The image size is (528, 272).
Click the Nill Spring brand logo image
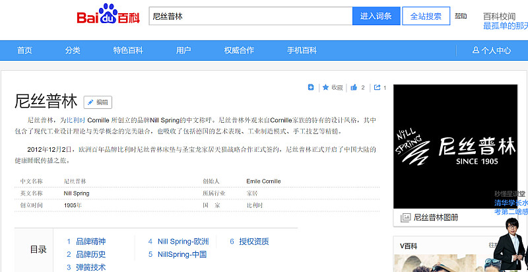click(x=455, y=147)
